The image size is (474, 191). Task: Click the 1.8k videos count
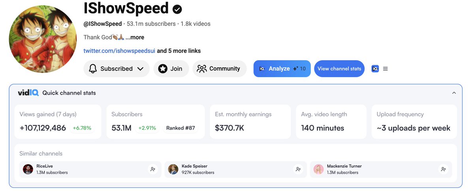tap(196, 24)
